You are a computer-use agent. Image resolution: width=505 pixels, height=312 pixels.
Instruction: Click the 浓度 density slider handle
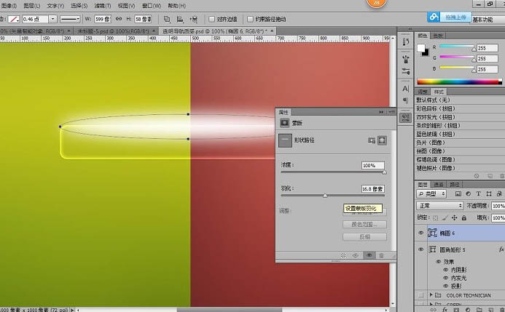click(384, 172)
